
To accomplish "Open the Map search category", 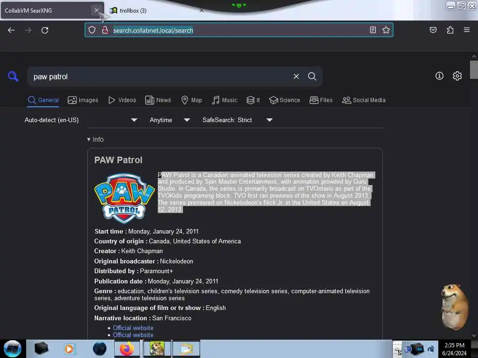I will (192, 100).
